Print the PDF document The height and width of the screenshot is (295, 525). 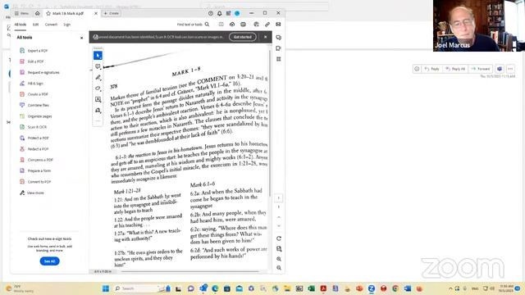pos(244,25)
